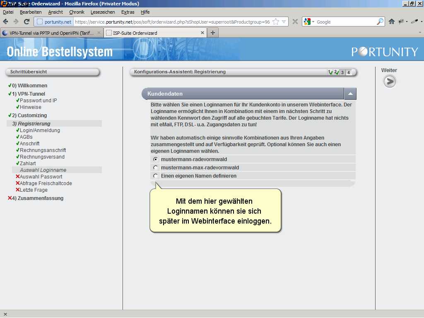Viewport: 424px width, 318px height.
Task: Click the Firefox home icon
Action: (391, 22)
